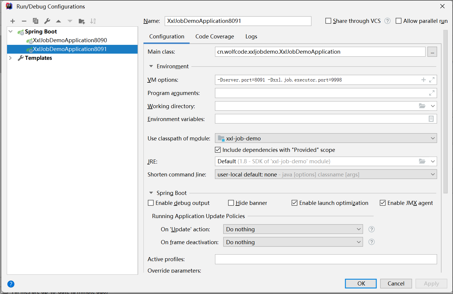Click the Copy Configuration icon
The height and width of the screenshot is (294, 453).
(x=36, y=21)
